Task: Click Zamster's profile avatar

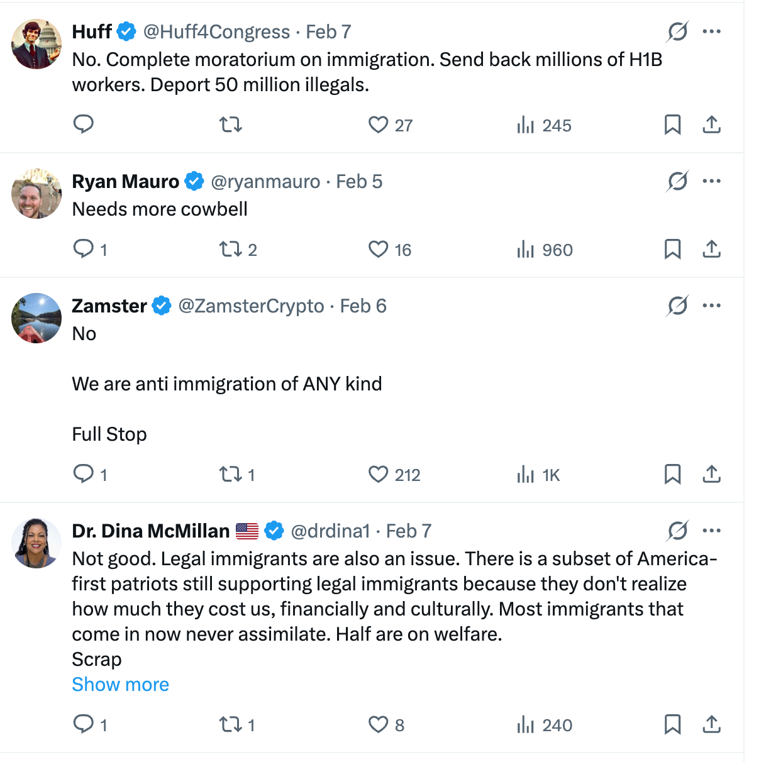Action: tap(36, 317)
